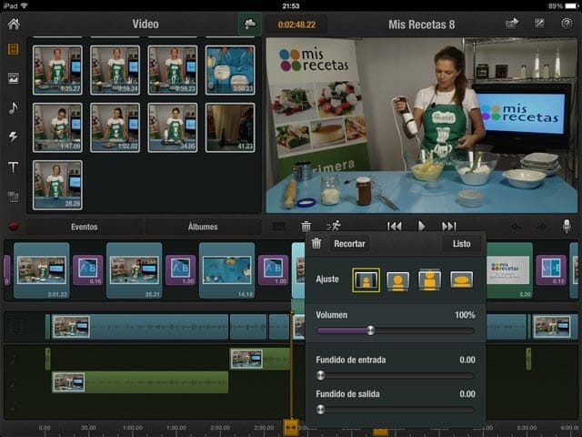Tap the Share/export project icon

tap(512, 24)
